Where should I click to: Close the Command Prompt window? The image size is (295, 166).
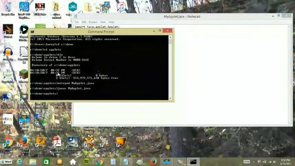167,31
